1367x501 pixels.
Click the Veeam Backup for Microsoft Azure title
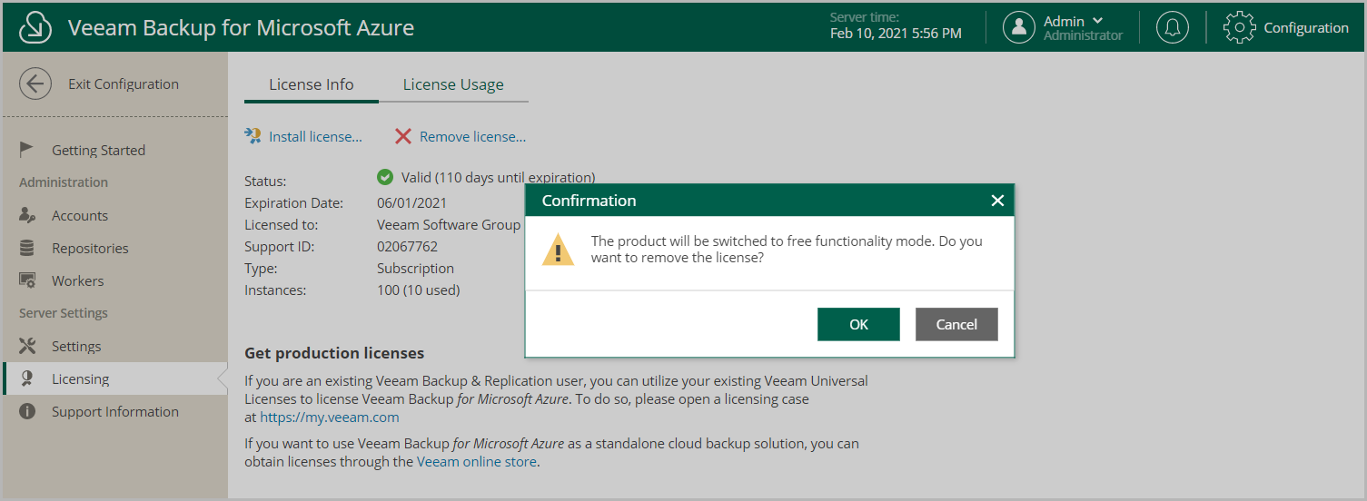(x=241, y=28)
